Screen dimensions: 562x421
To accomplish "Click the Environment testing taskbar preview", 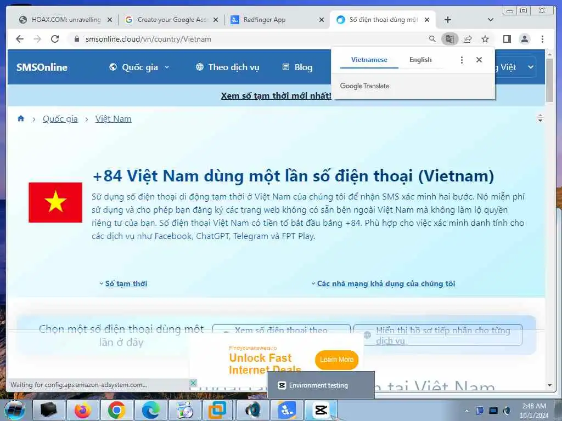I will [x=321, y=385].
